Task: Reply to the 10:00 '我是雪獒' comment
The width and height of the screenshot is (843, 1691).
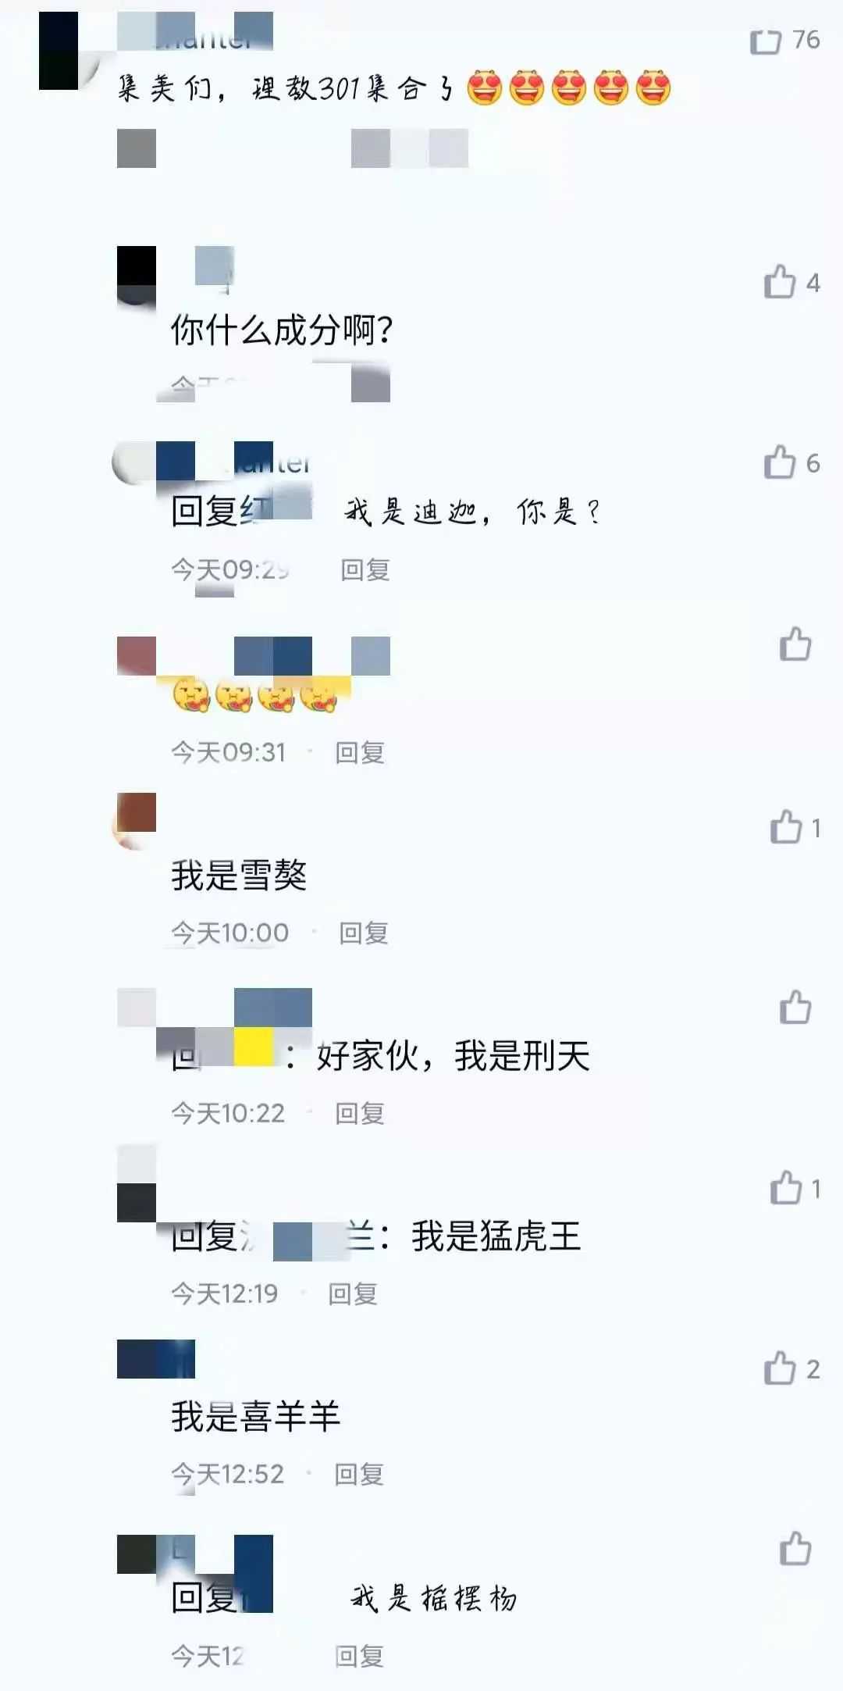Action: (363, 933)
